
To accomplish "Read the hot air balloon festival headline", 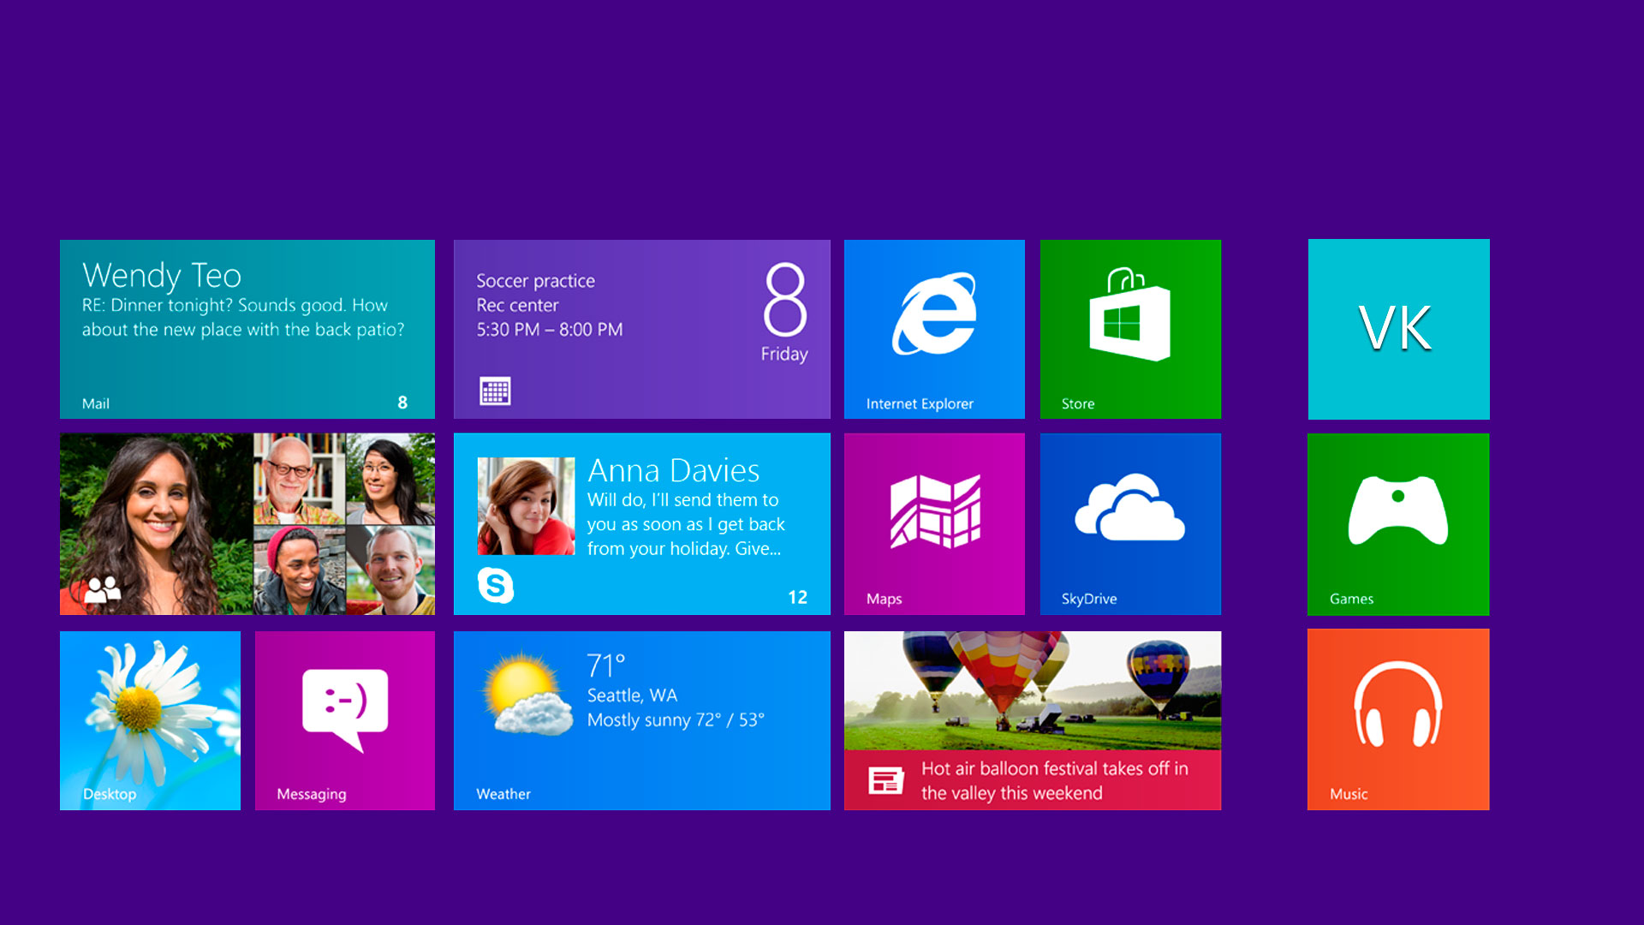I will [1054, 780].
